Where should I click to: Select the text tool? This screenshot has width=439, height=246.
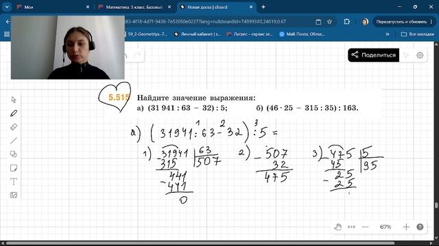coord(14,182)
